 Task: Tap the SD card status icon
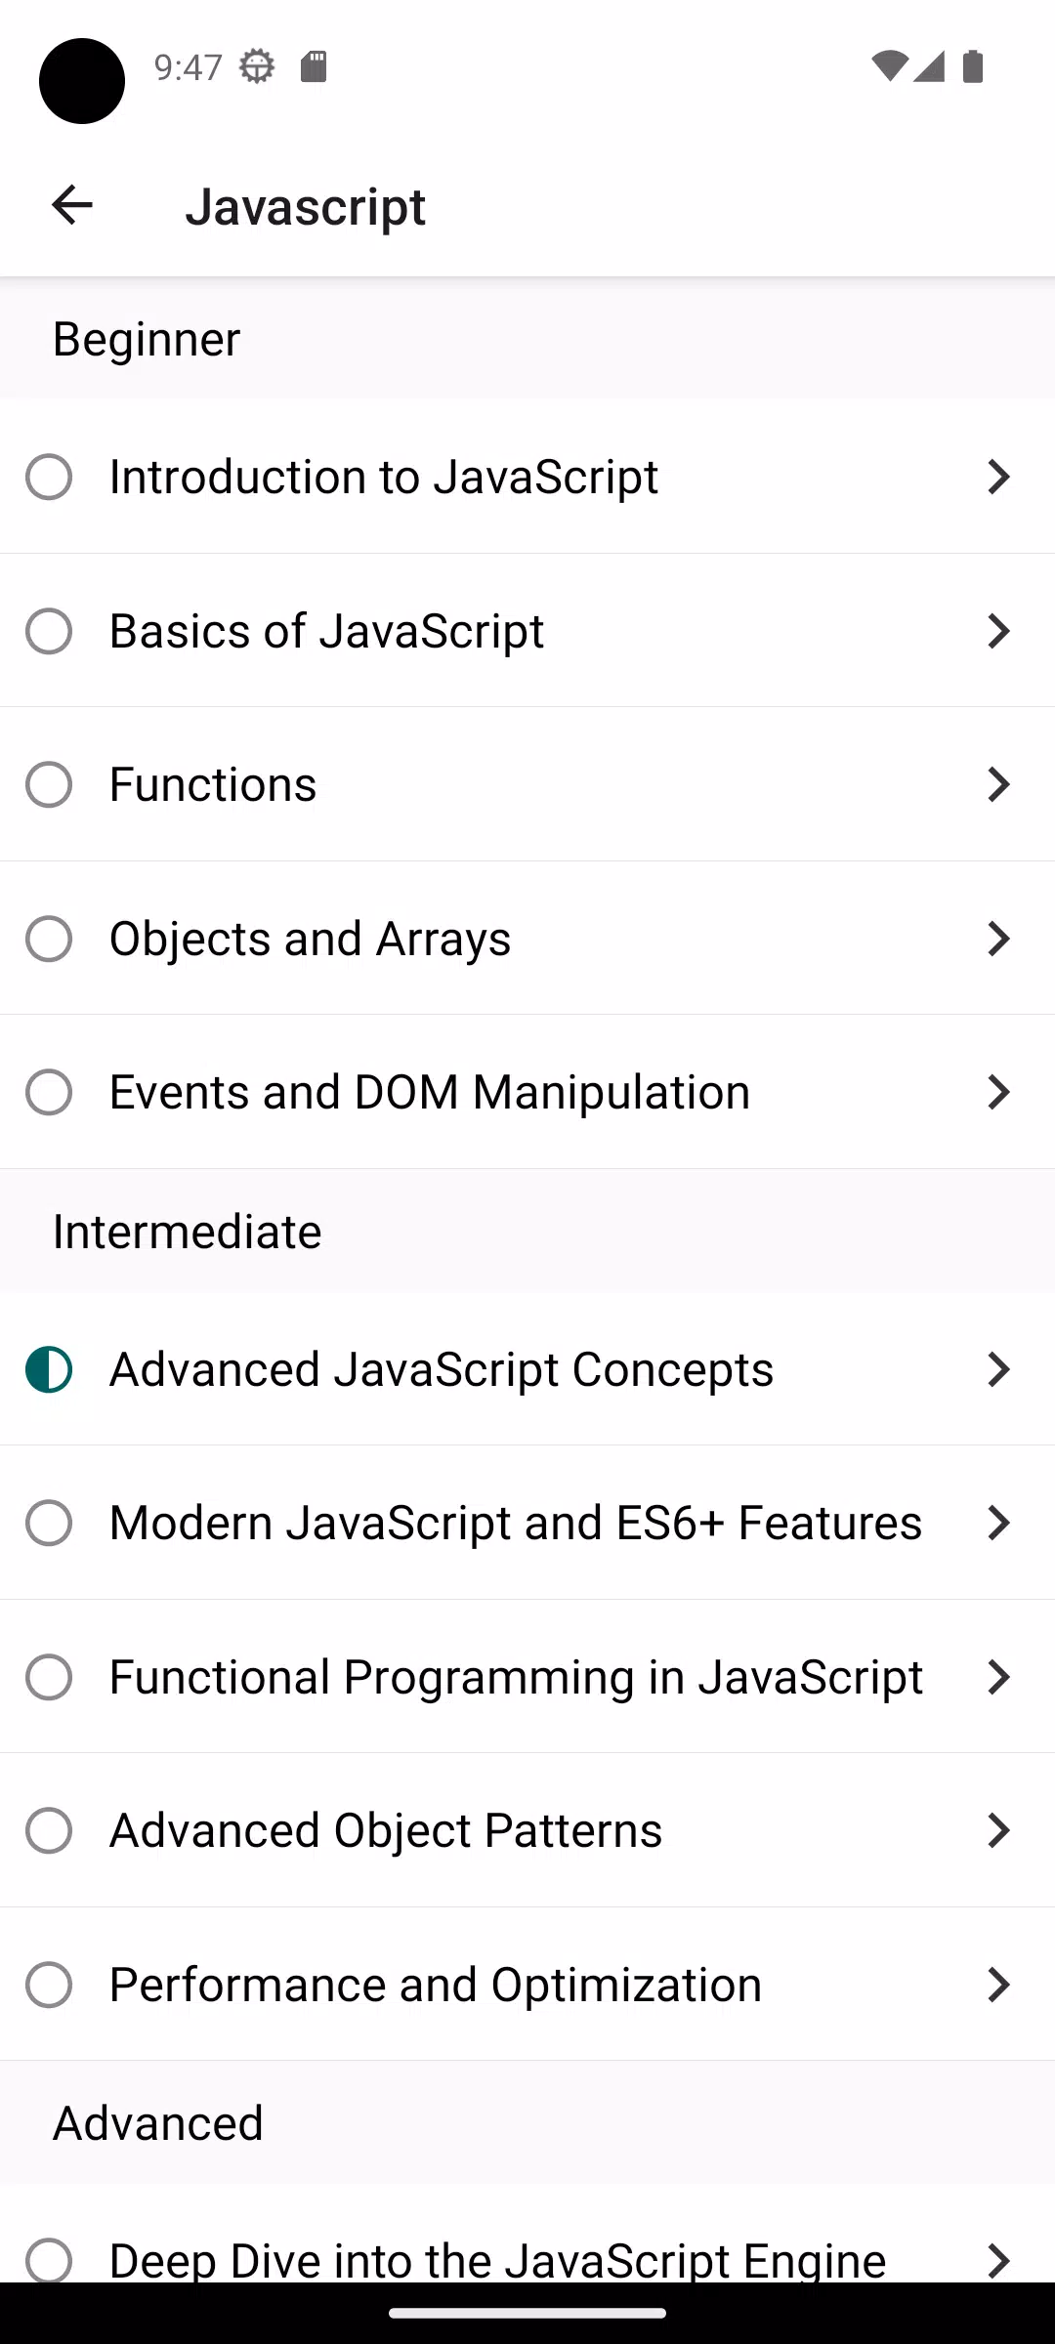tap(314, 66)
